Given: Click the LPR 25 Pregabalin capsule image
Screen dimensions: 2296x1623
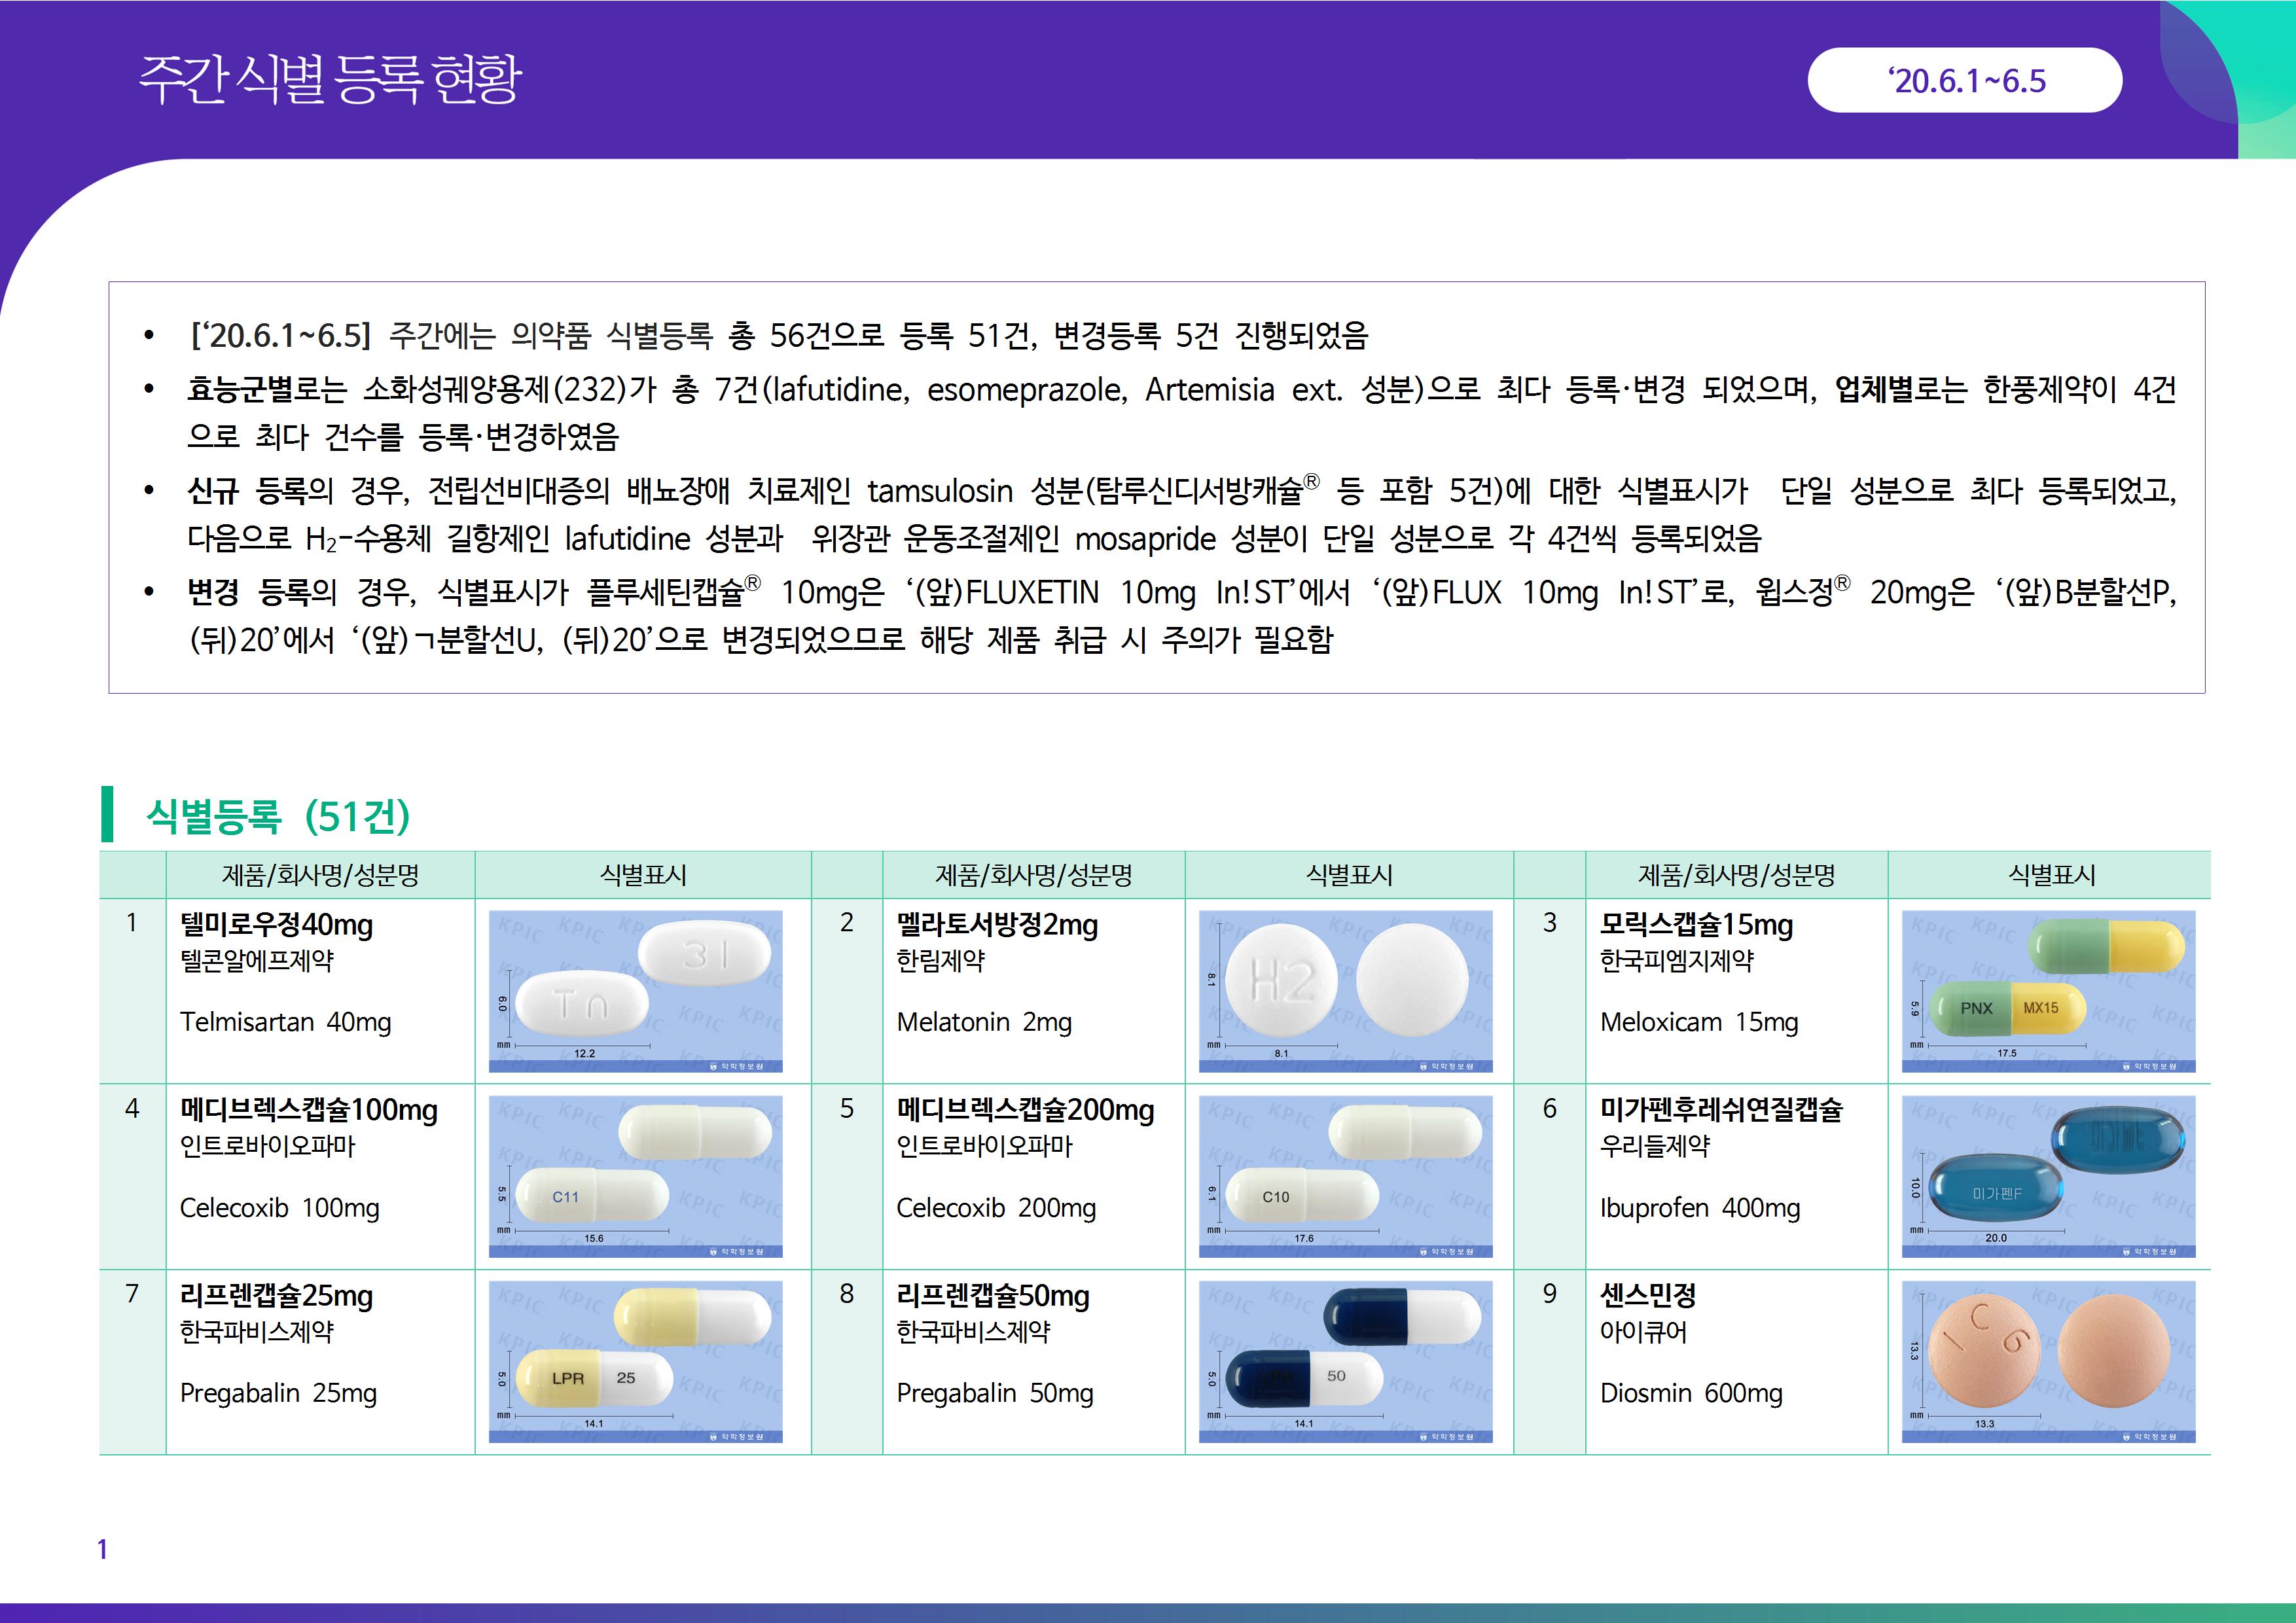Looking at the screenshot, I should pyautogui.click(x=635, y=1361).
